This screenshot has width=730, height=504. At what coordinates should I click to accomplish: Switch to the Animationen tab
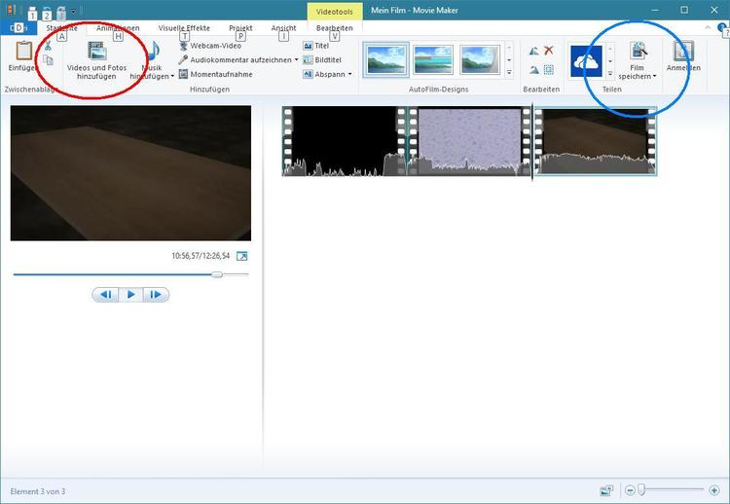pyautogui.click(x=118, y=28)
